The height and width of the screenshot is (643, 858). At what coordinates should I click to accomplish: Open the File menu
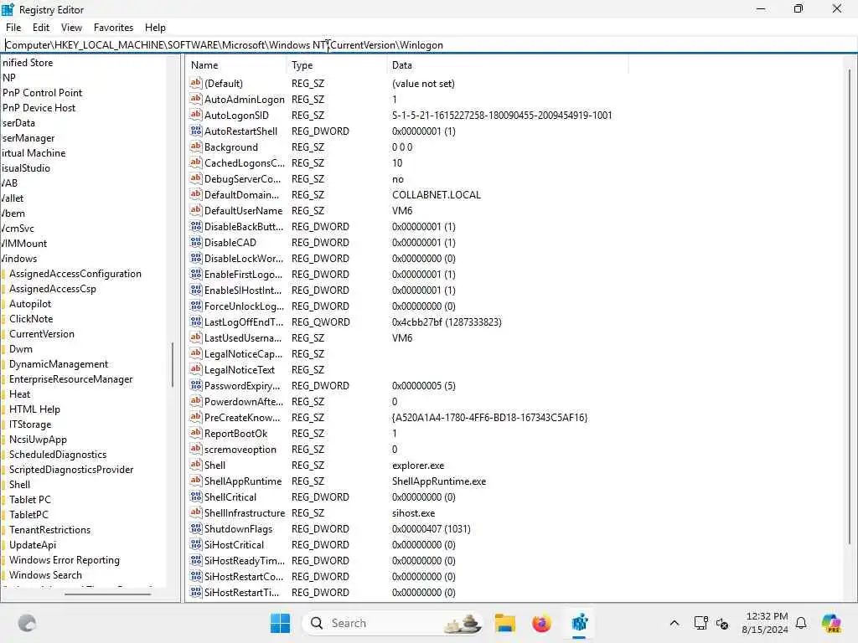pyautogui.click(x=13, y=28)
